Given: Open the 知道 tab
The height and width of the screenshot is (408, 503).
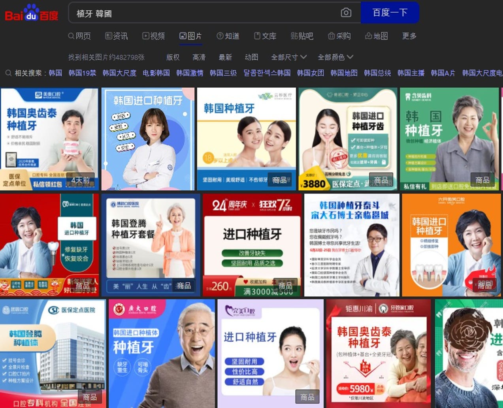Looking at the screenshot, I should pos(228,36).
